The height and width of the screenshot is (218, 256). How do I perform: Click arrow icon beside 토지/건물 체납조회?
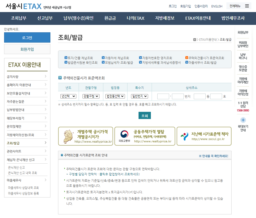(x=66, y=57)
